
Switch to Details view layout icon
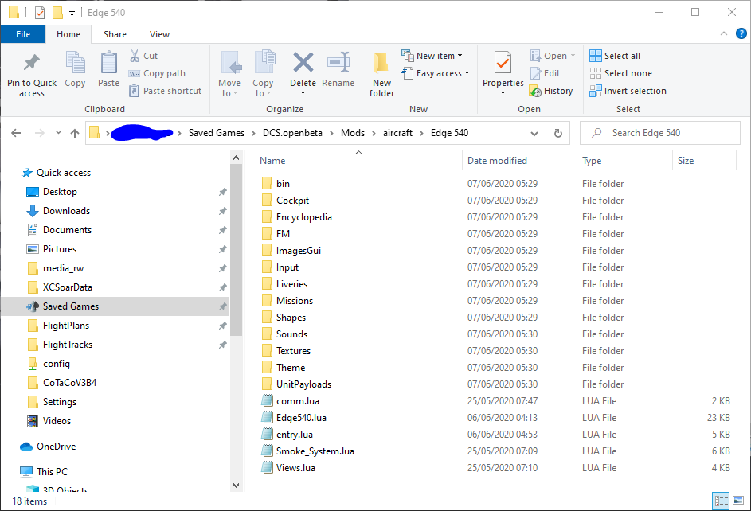click(x=722, y=501)
